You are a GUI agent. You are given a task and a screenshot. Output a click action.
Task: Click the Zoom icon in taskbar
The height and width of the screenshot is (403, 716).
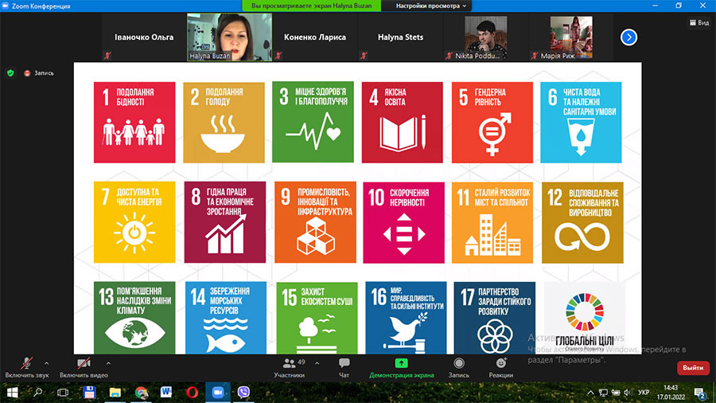(218, 393)
